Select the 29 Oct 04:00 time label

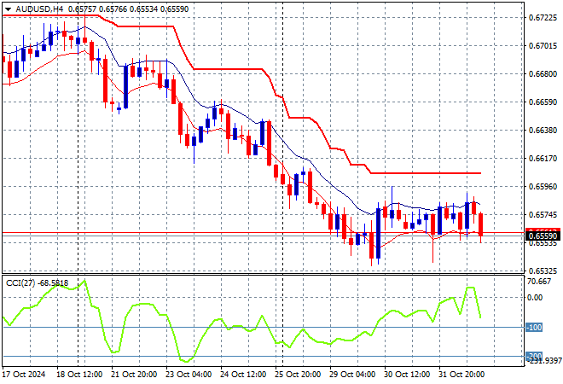coord(351,373)
